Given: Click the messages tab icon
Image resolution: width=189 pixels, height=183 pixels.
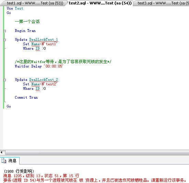Looking at the screenshot, I should tap(4, 161).
